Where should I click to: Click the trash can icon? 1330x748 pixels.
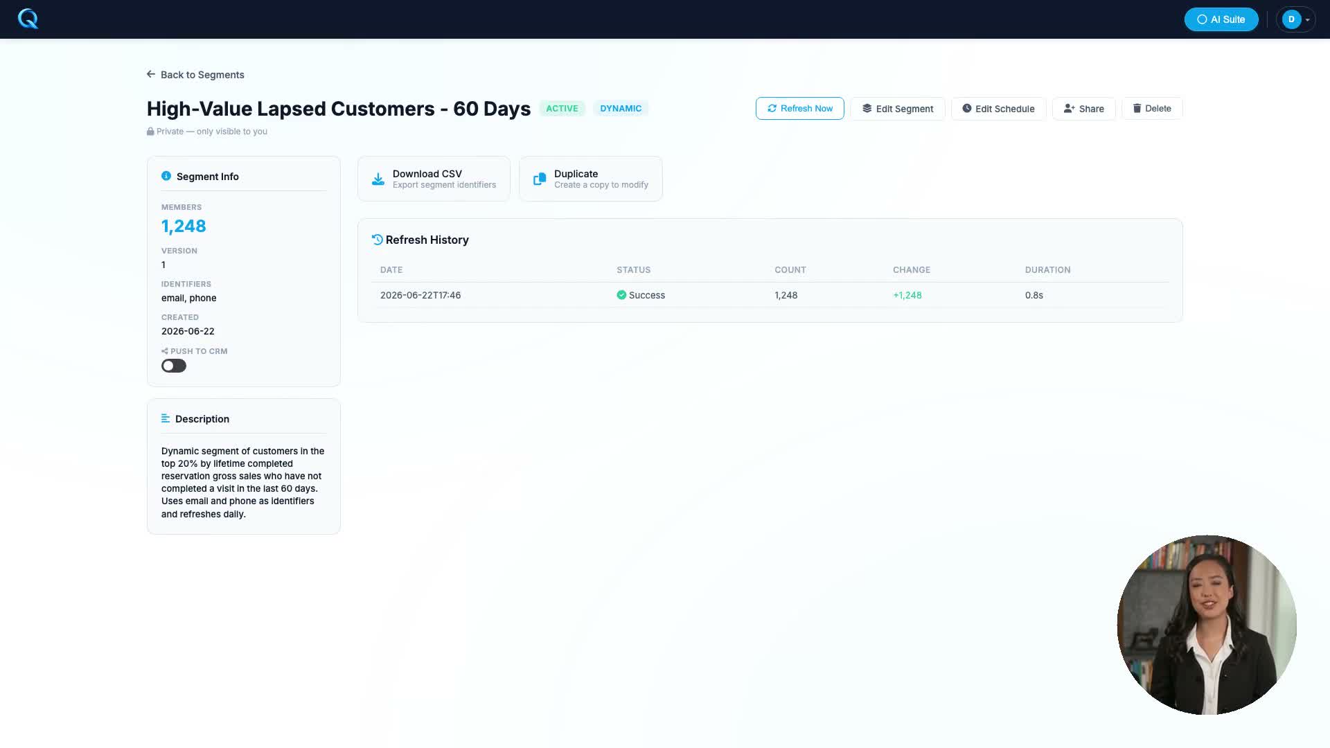coord(1137,109)
